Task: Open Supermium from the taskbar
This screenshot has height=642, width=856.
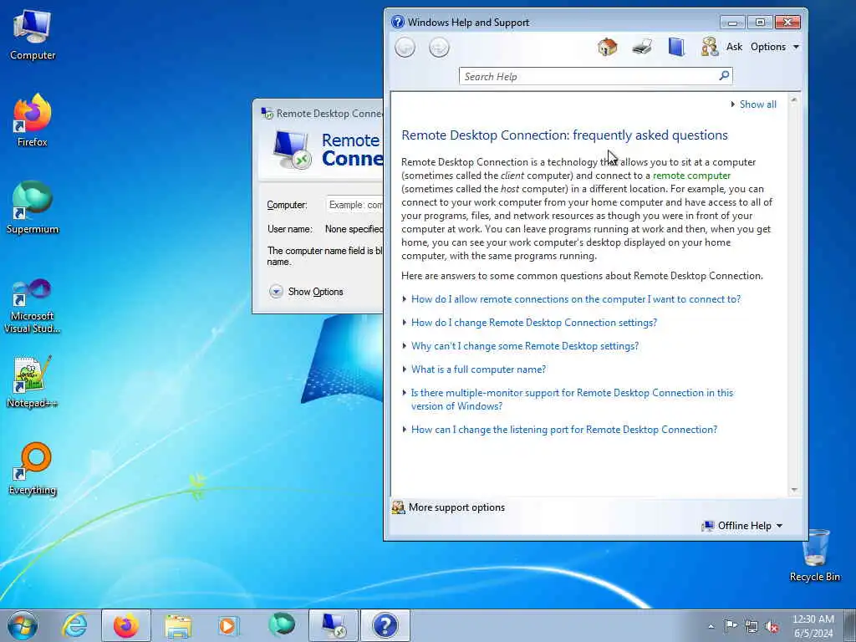Action: (x=281, y=625)
